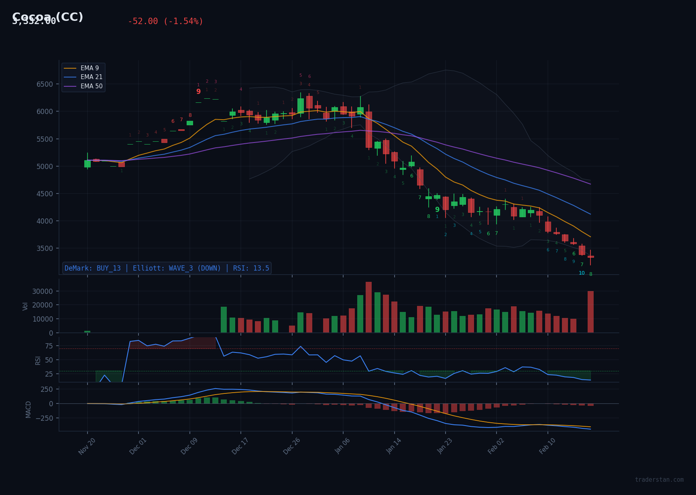Click the red DeMark 9 setup marker
696x495 pixels.
tap(199, 92)
